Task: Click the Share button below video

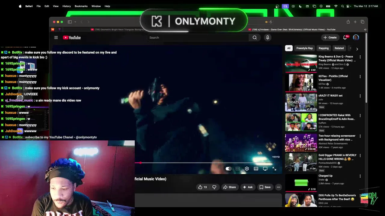Action: coord(229,187)
